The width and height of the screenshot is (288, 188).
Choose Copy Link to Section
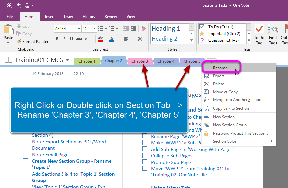pyautogui.click(x=239, y=108)
